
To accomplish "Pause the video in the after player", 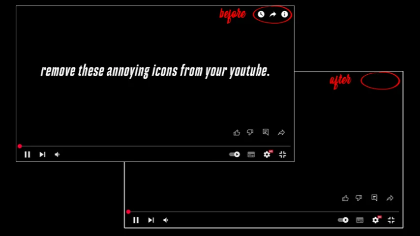I will coord(136,220).
